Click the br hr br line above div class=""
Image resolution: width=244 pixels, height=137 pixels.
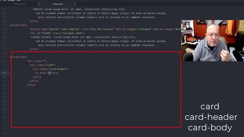click(18, 57)
